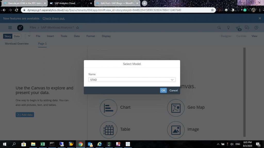The height and width of the screenshot is (148, 264).
Task: Open the Windows Start menu
Action: pos(5,144)
